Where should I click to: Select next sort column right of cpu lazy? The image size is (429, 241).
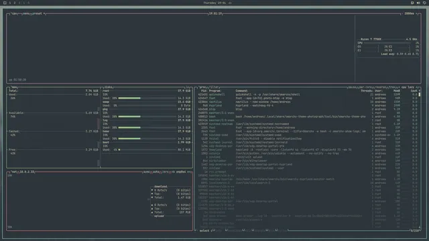[416, 87]
